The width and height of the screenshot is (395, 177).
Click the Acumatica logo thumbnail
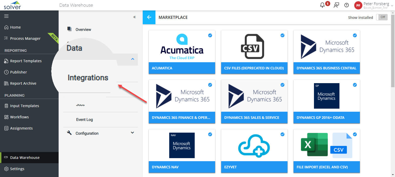[182, 47]
